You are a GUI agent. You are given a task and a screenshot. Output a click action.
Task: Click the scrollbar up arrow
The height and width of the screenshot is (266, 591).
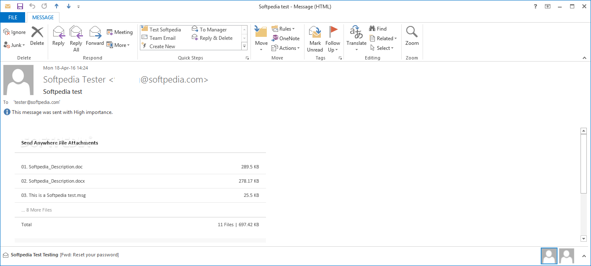[x=583, y=131]
